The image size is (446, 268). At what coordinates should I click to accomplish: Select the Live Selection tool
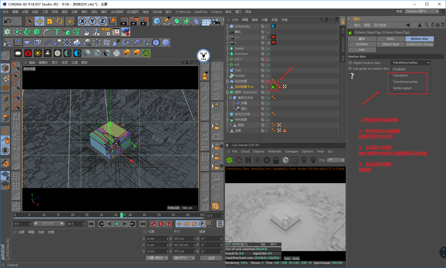30,21
